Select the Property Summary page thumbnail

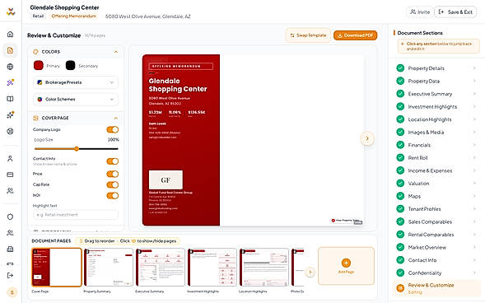pyautogui.click(x=109, y=268)
